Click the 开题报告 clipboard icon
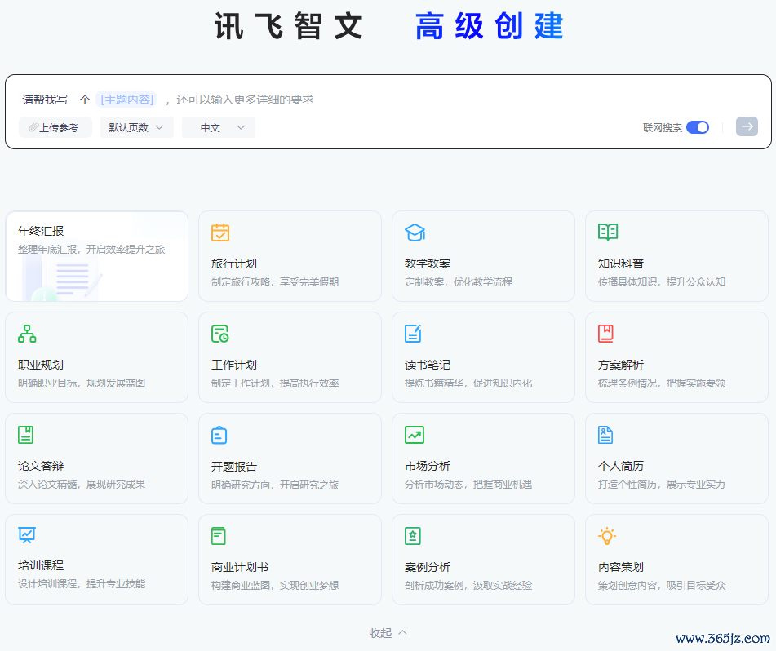The width and height of the screenshot is (776, 651). 219,436
